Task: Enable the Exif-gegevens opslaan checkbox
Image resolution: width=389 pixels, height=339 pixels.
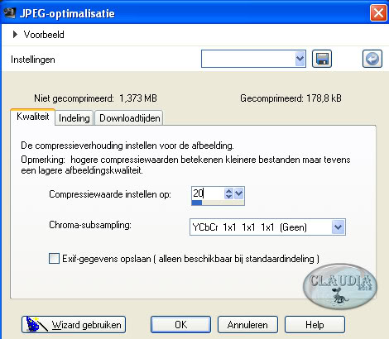Action: coord(54,259)
